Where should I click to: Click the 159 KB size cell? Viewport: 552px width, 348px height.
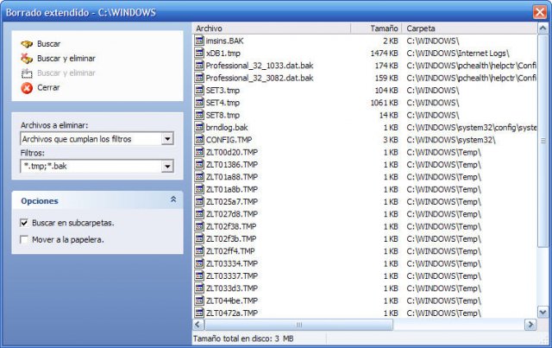coord(386,78)
